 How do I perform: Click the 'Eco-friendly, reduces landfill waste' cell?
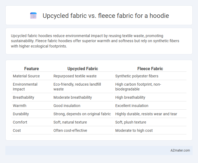tap(77, 87)
